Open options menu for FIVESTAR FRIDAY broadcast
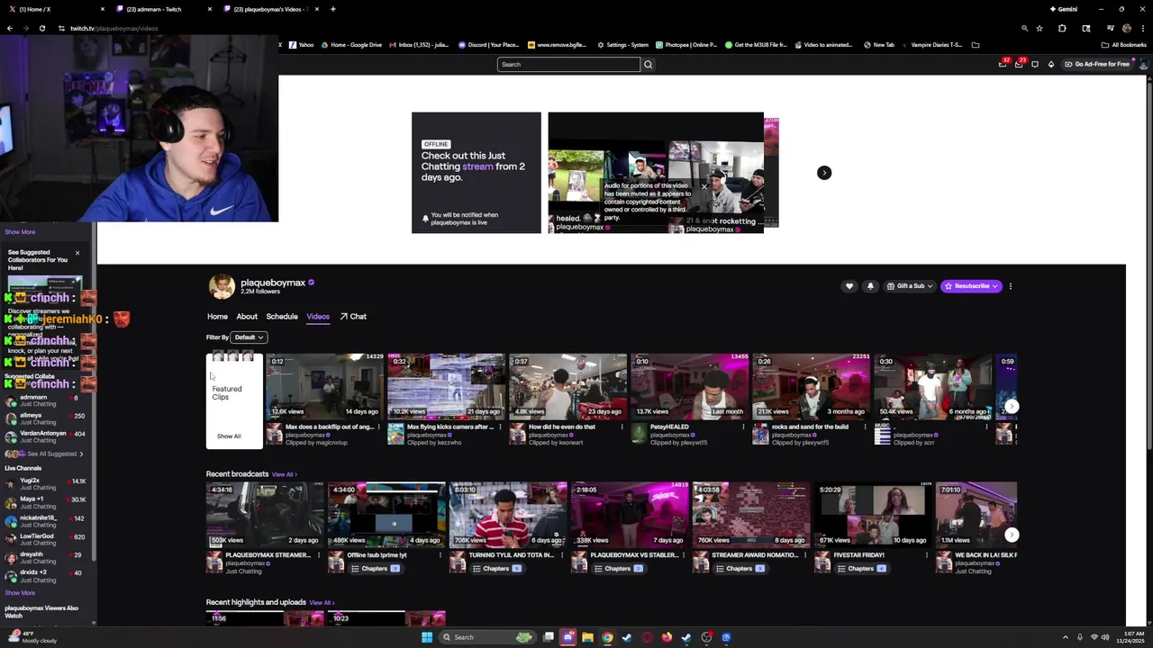Viewport: 1153px width, 648px height. (927, 555)
